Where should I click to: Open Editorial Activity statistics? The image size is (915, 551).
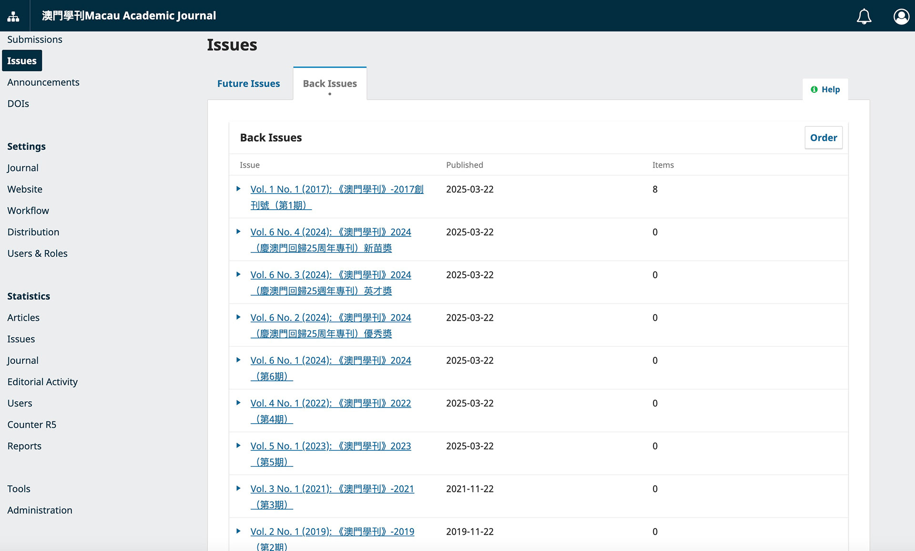(42, 382)
